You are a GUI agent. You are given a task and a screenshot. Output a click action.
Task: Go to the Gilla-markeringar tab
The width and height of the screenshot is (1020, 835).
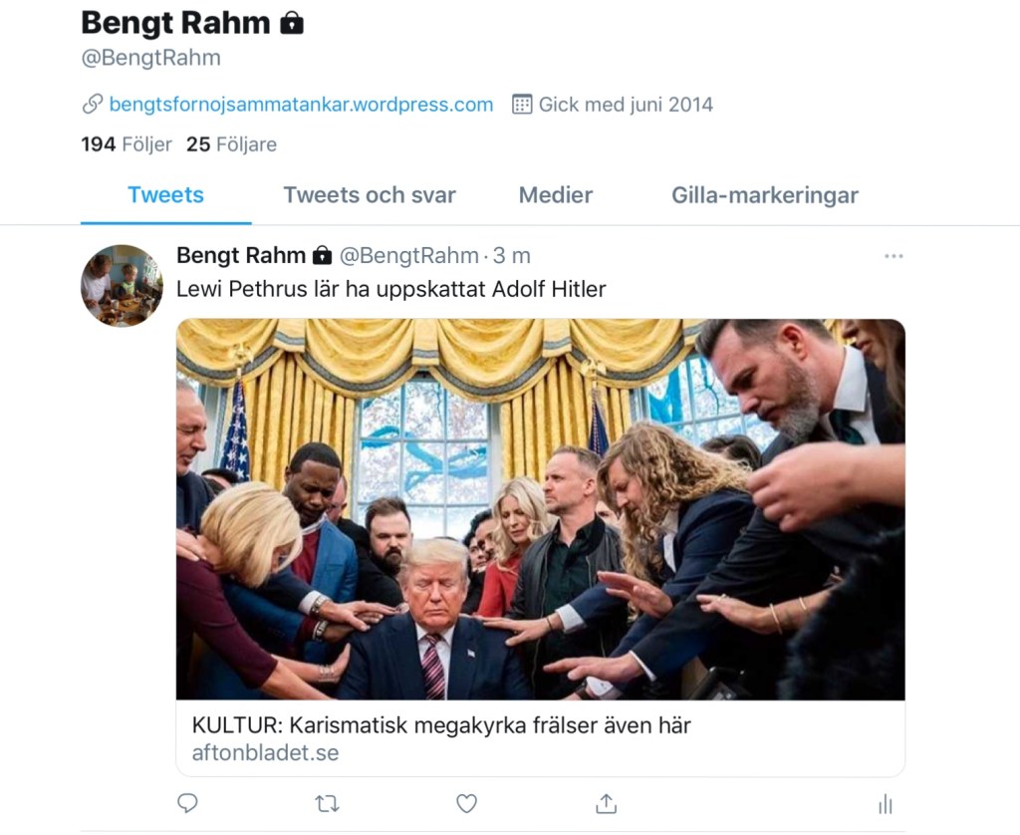point(765,195)
